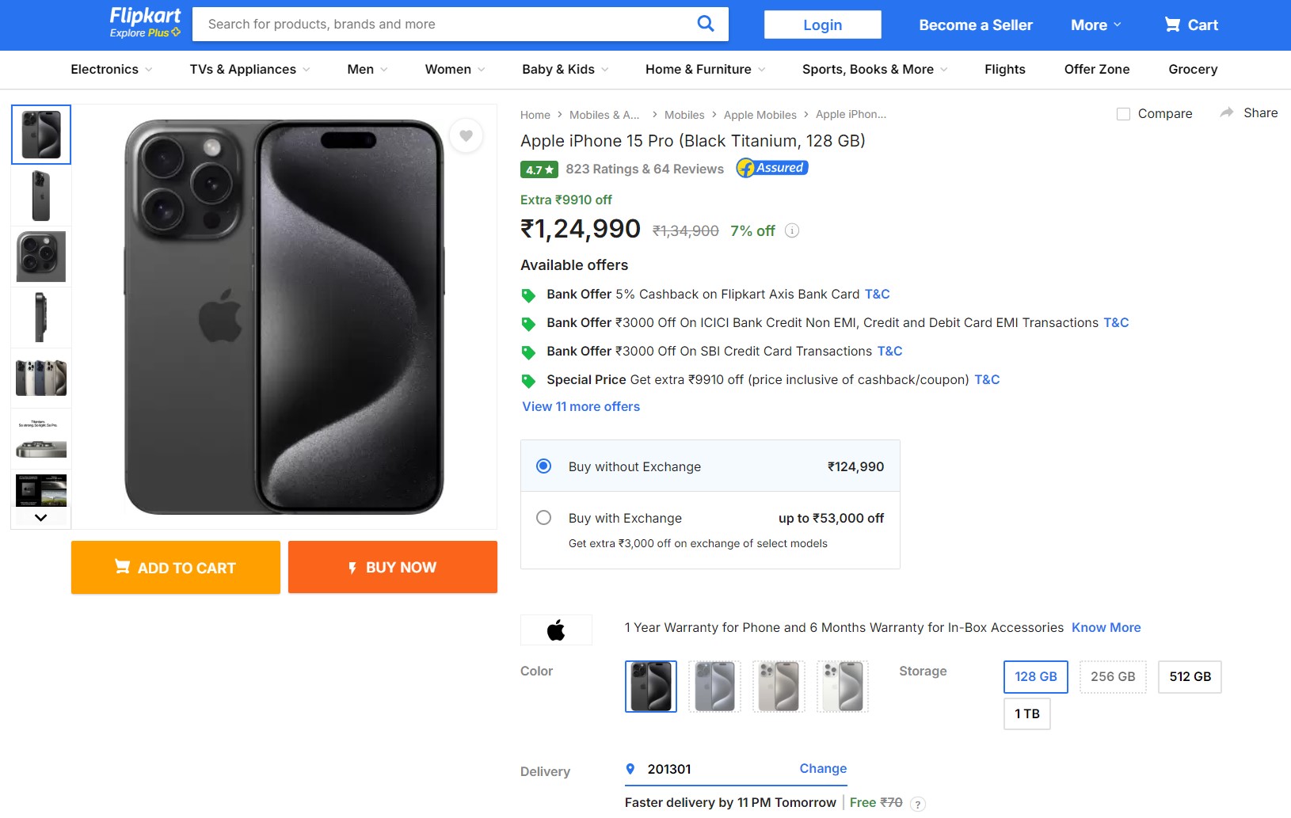The width and height of the screenshot is (1291, 818).
Task: Add item to wishlist heart icon
Action: 466,135
